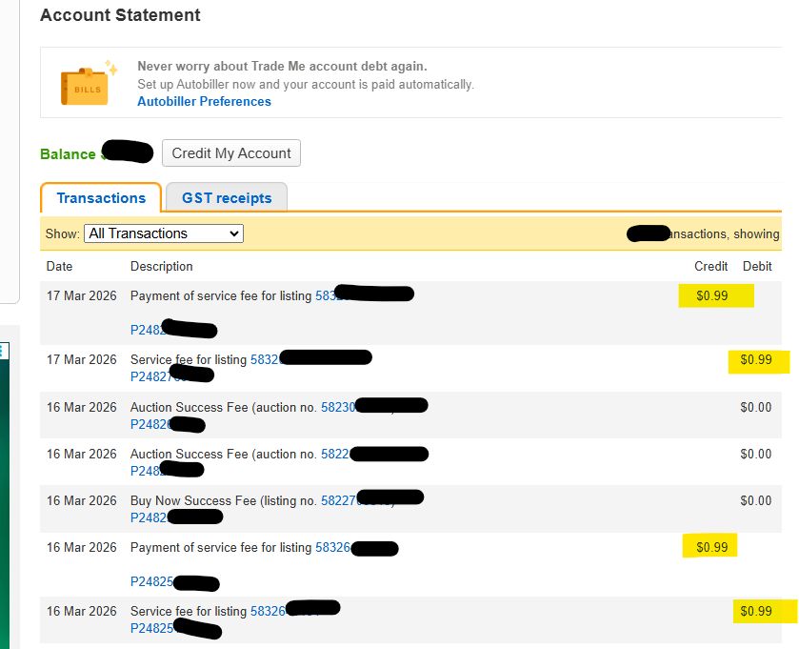This screenshot has width=799, height=649.
Task: Open listing 58326 in 16 Mar payment row
Action: [x=332, y=548]
